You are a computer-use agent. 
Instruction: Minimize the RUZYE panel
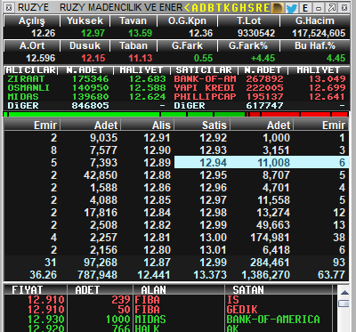click(319, 8)
